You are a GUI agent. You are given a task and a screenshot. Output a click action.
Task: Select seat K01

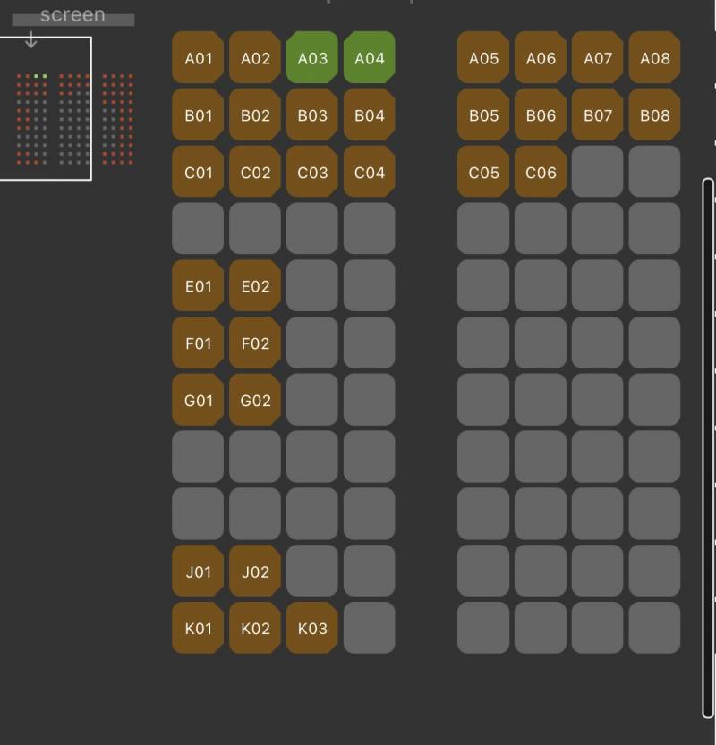[x=198, y=628]
